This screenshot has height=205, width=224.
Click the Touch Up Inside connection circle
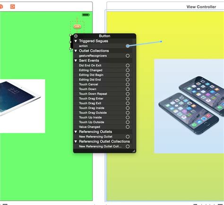click(x=128, y=118)
